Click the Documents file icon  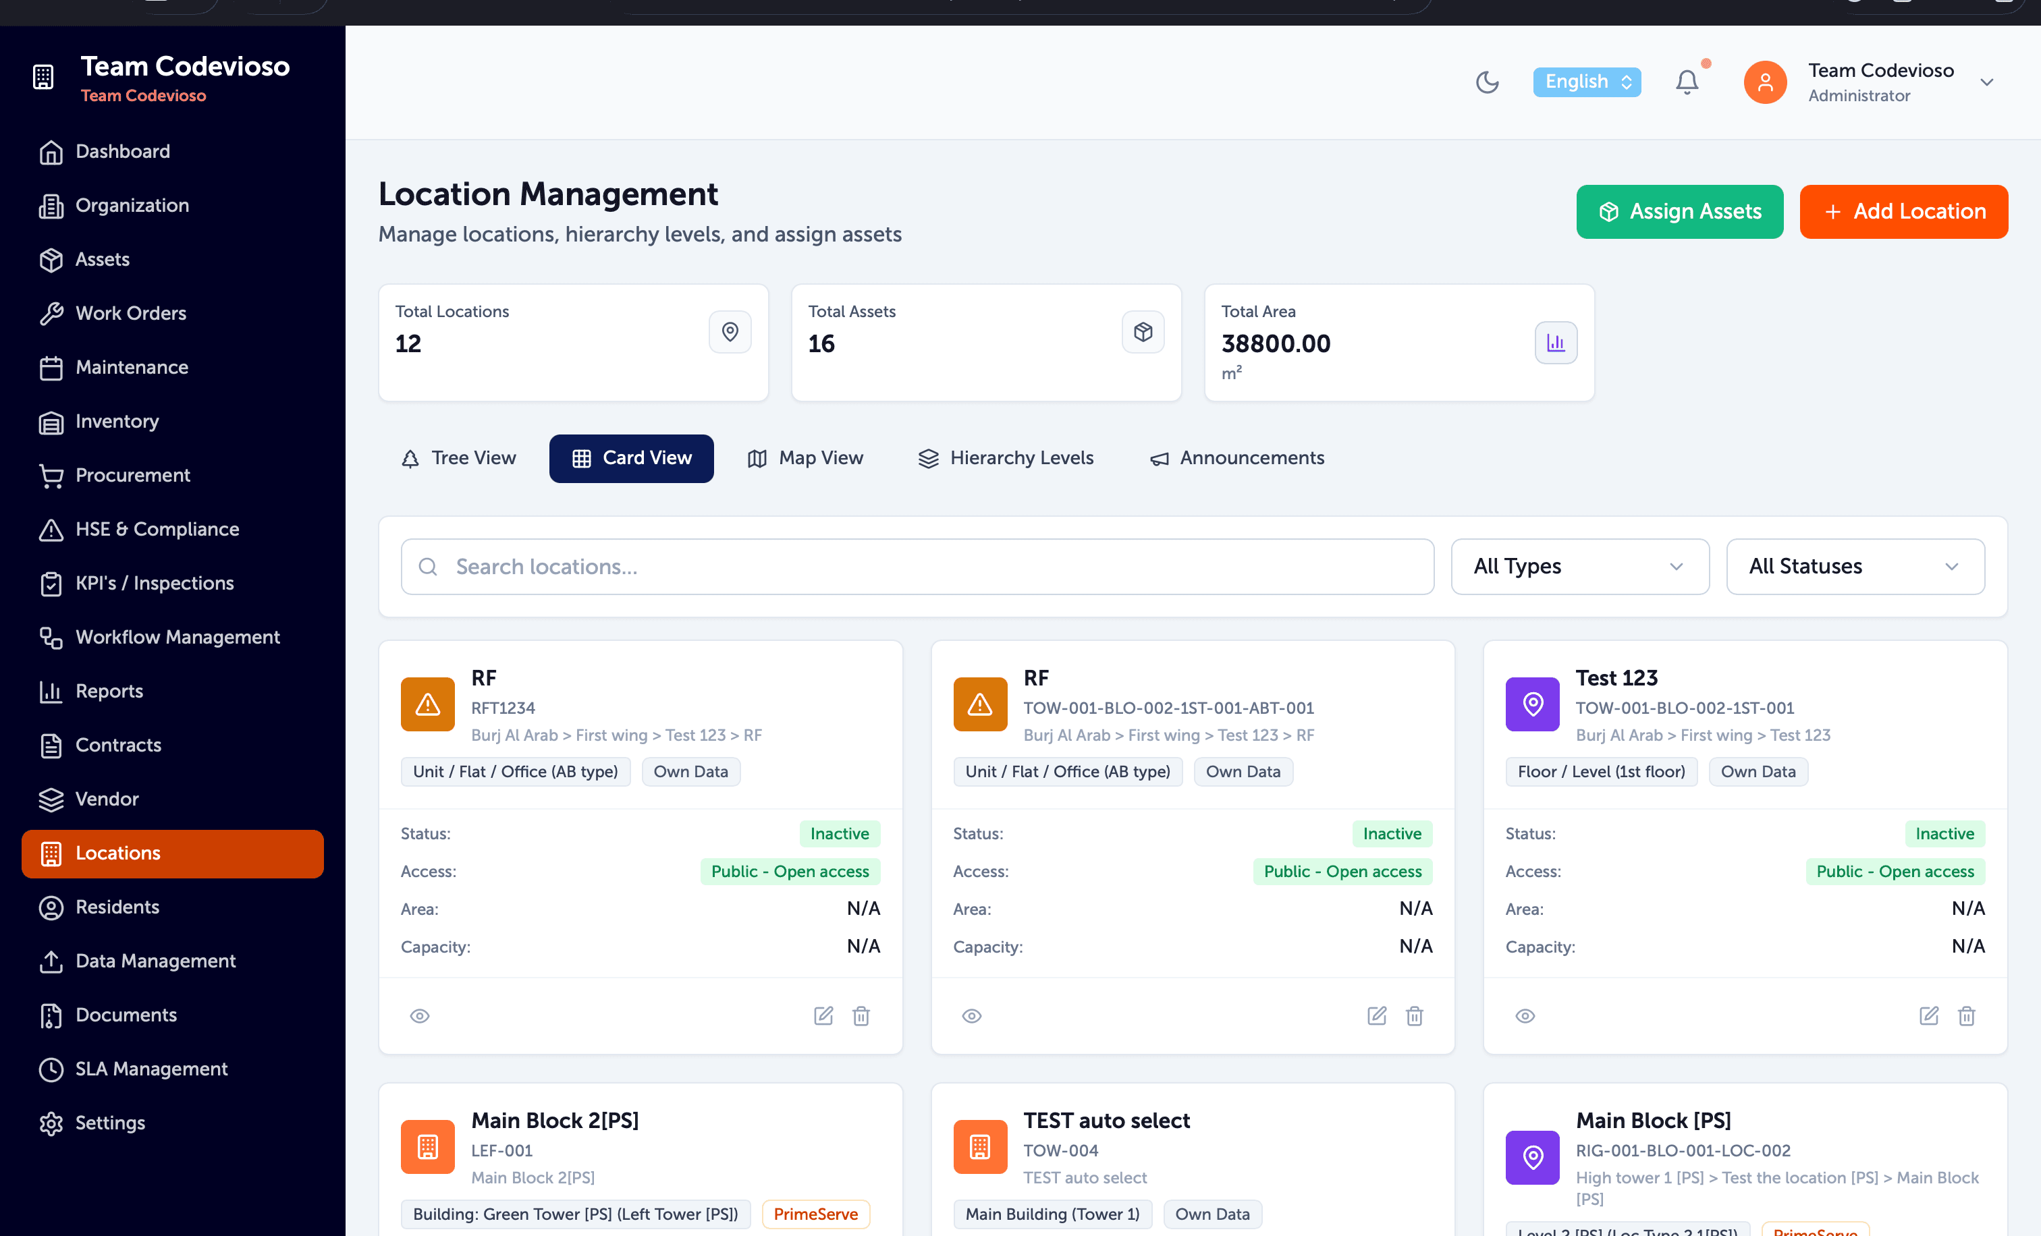[x=51, y=1016]
